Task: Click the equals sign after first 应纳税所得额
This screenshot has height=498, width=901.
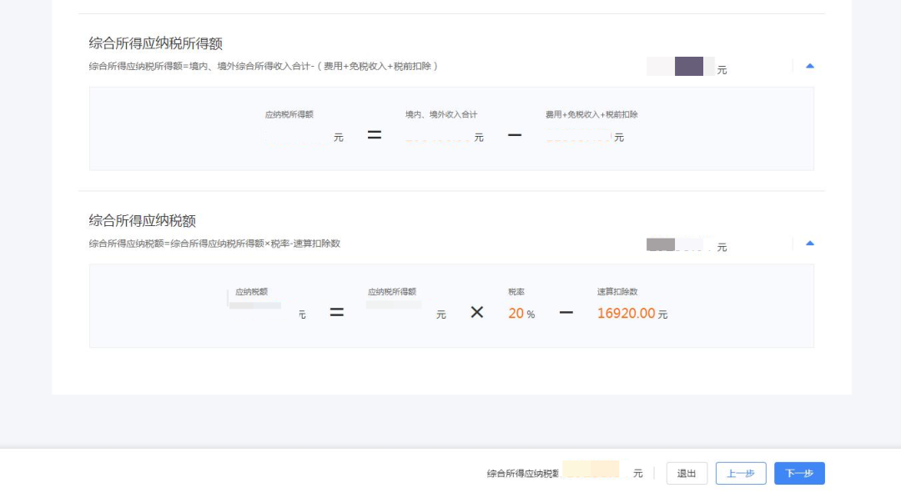Action: [x=375, y=135]
